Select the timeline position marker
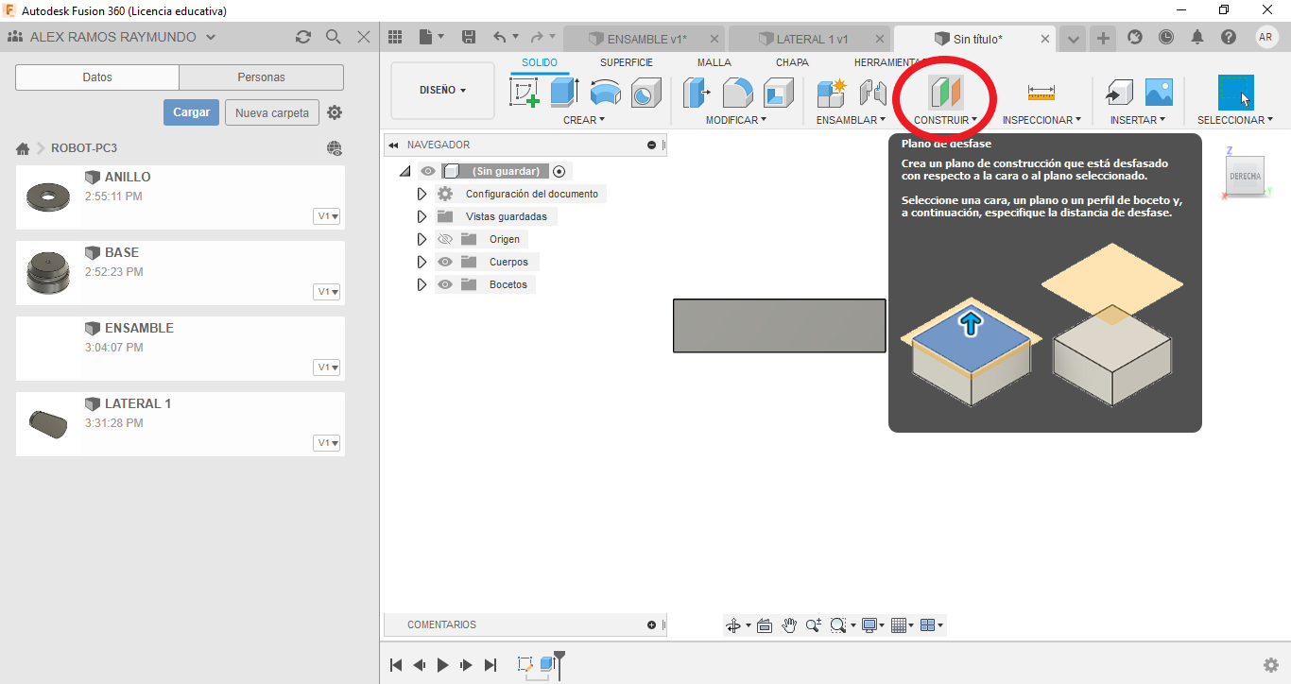This screenshot has width=1291, height=684. (559, 663)
